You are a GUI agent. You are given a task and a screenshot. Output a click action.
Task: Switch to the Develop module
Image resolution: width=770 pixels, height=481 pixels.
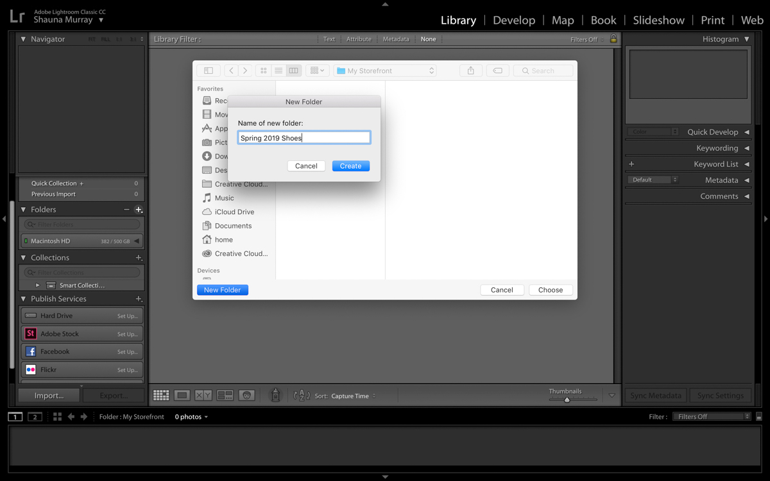[513, 20]
